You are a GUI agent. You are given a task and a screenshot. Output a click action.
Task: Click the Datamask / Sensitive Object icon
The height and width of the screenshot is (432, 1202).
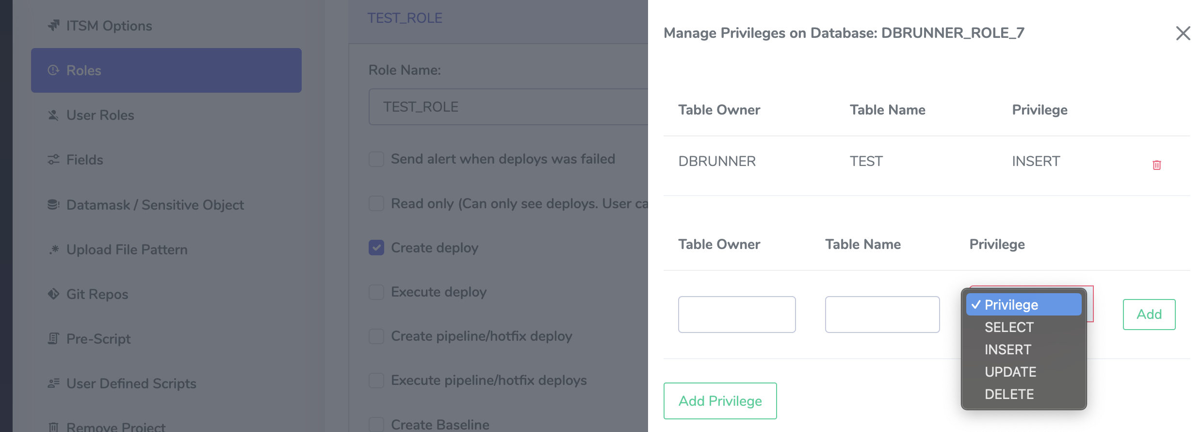pyautogui.click(x=53, y=205)
